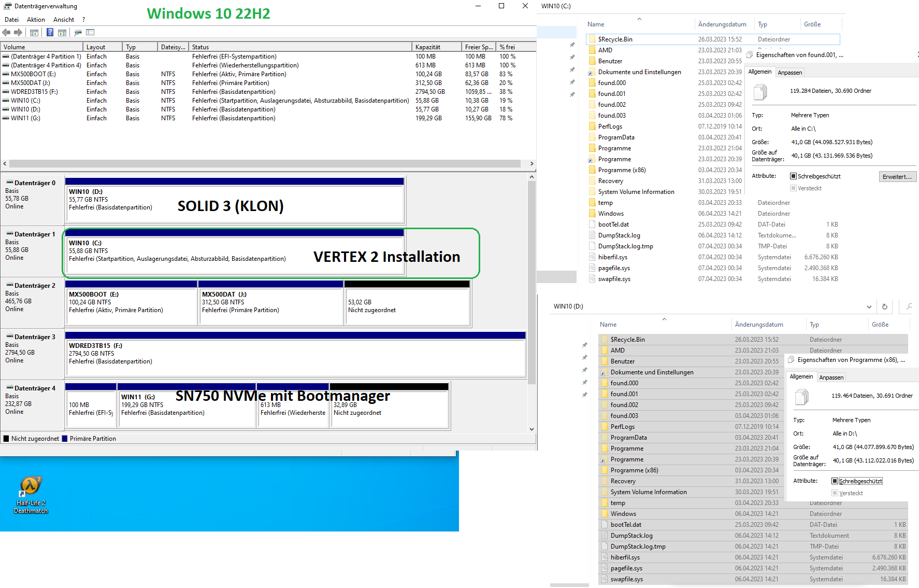The image size is (919, 588).
Task: Click the refresh icon in WIN10 (D:) window
Action: (x=885, y=307)
